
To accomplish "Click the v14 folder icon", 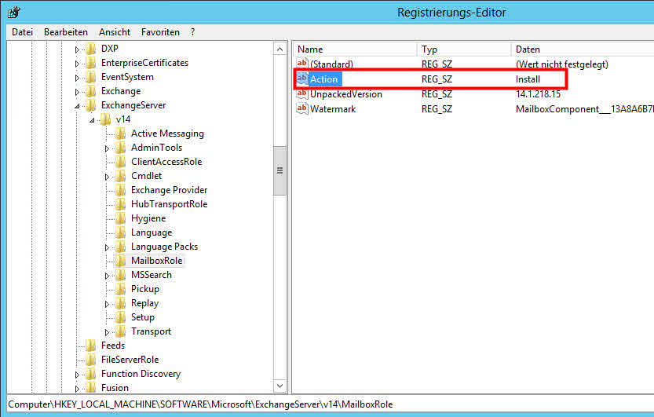I will 105,119.
